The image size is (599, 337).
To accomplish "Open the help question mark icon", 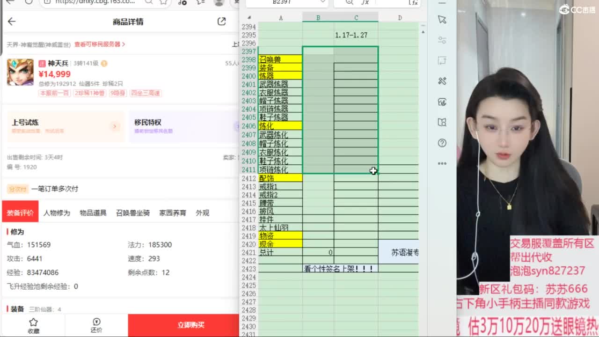I will (442, 143).
